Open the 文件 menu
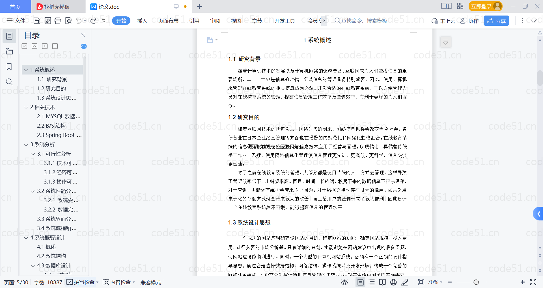 pyautogui.click(x=16, y=21)
